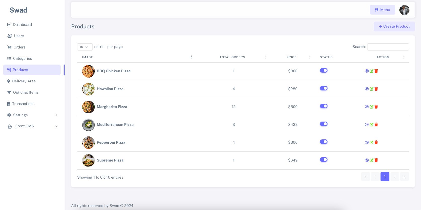Click the edit icon for Pepperoni Pizza
Viewport: 421px width, 210px height.
[371, 142]
